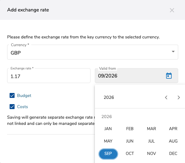Select JAN in the month picker
The image size is (185, 163).
[108, 129]
